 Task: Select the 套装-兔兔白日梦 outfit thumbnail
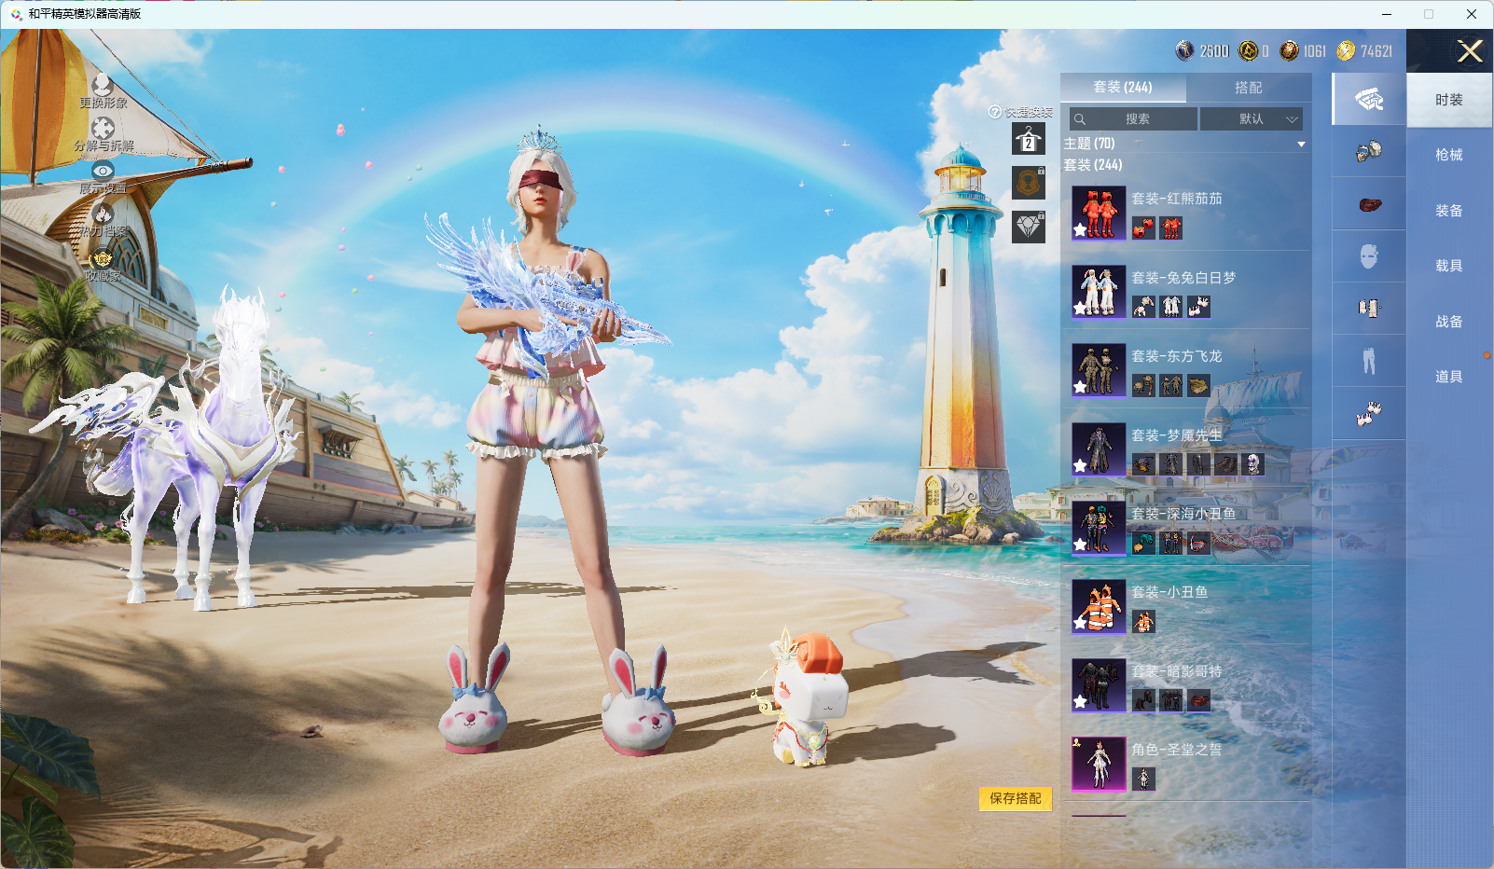(1099, 291)
